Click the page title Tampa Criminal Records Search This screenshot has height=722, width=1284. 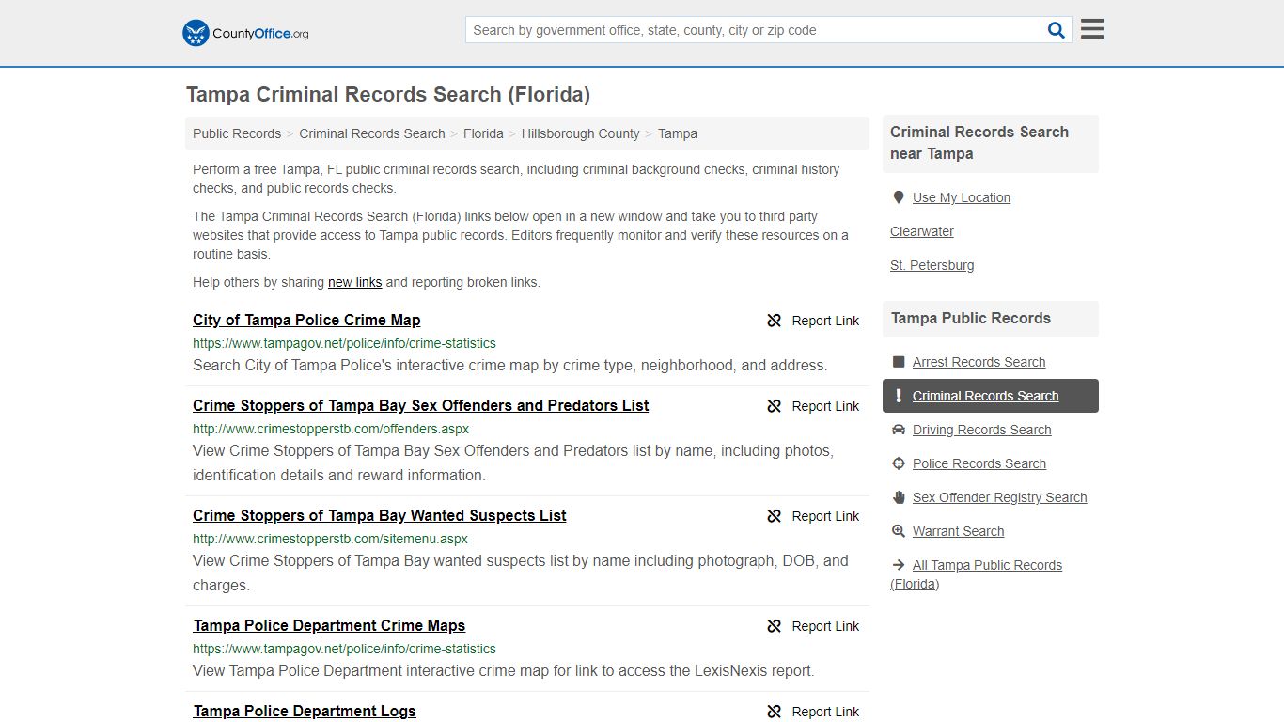388,94
